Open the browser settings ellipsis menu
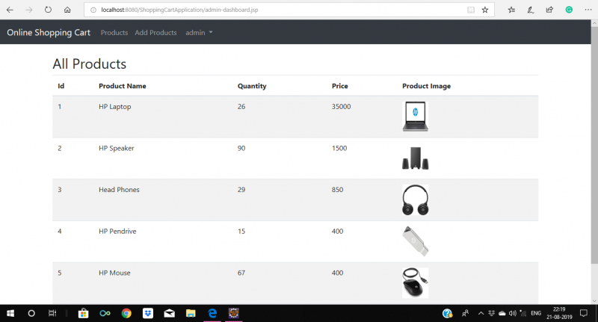This screenshot has width=598, height=322. 588,10
